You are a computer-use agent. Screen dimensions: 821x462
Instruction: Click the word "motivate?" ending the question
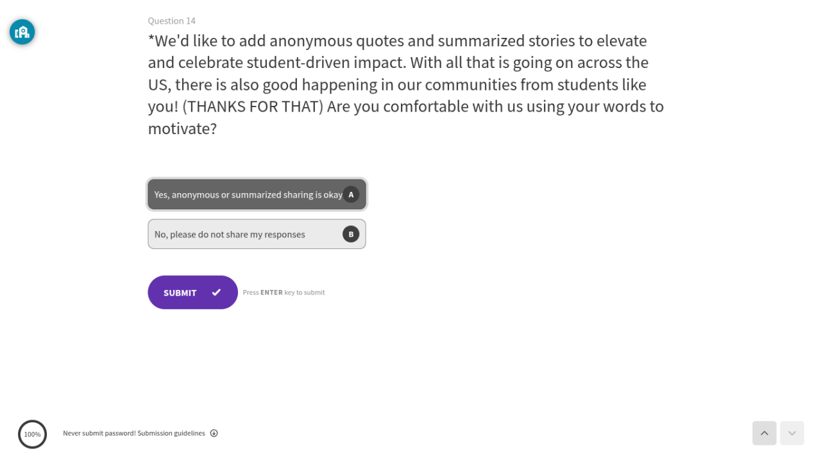tap(182, 128)
